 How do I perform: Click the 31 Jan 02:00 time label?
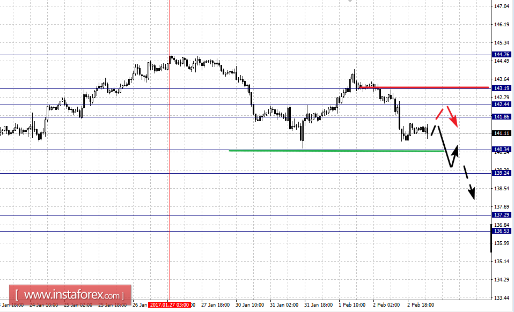284,305
